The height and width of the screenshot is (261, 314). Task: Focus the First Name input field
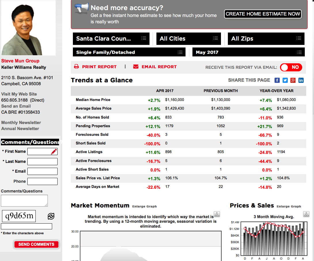coord(42,152)
